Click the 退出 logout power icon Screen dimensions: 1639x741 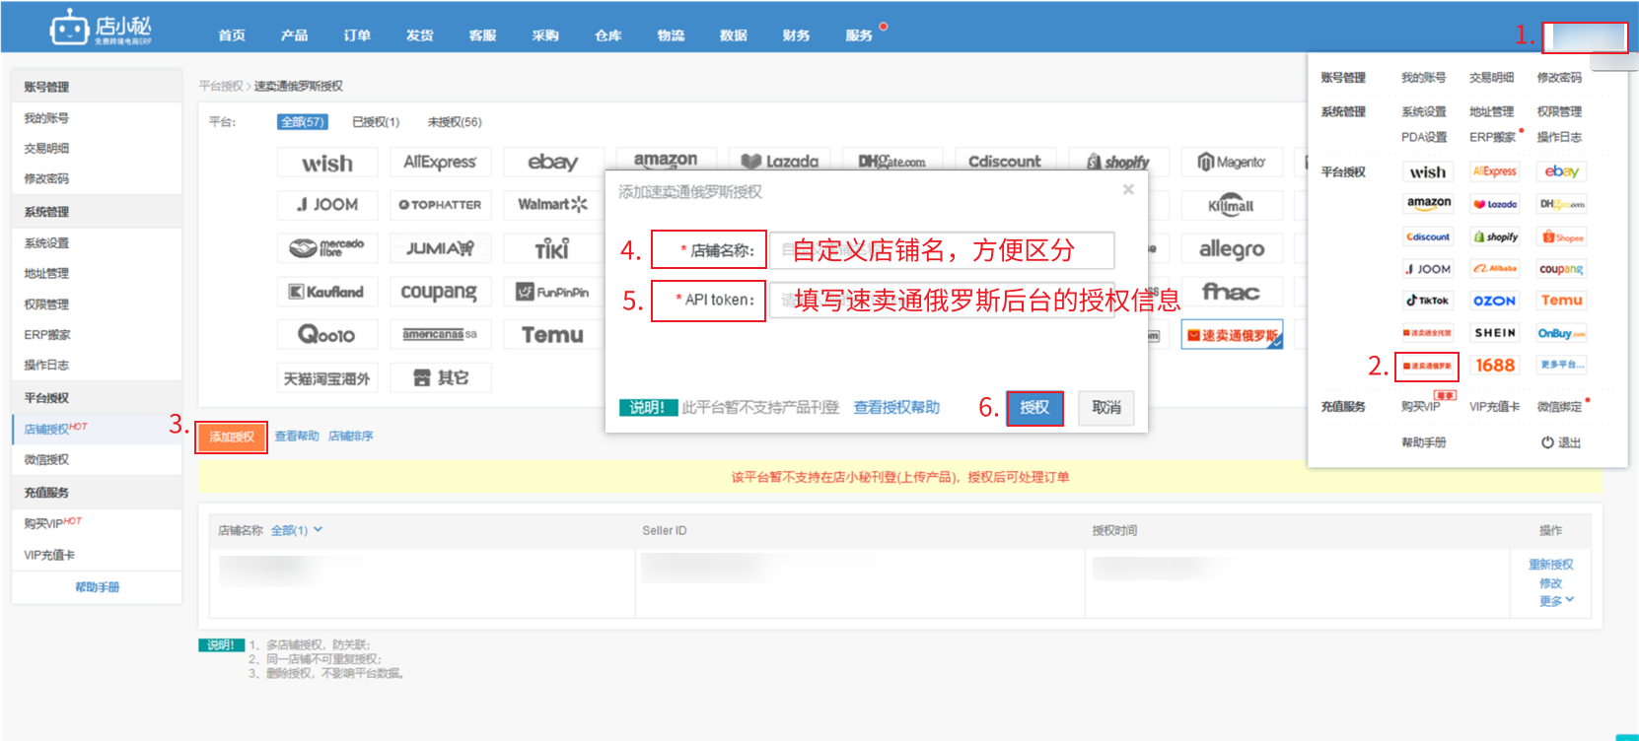tap(1547, 442)
